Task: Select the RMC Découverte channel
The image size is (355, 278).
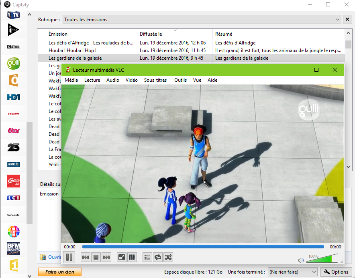Action: tap(14, 164)
